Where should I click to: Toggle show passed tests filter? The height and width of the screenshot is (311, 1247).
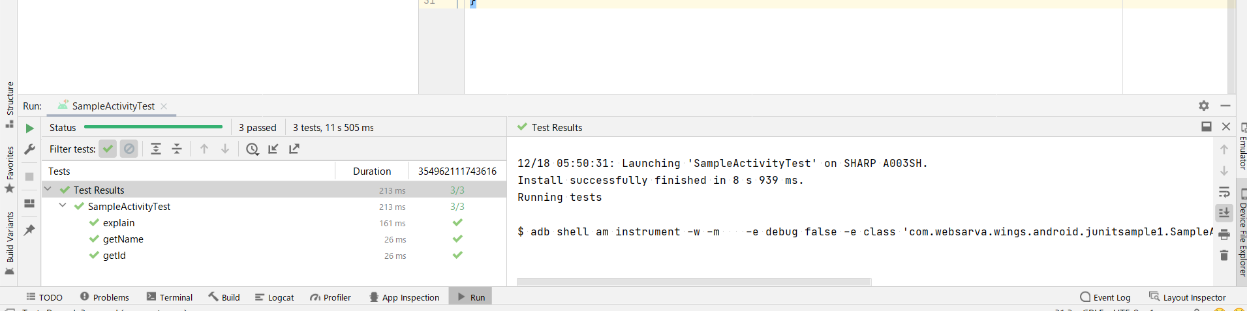click(x=108, y=149)
